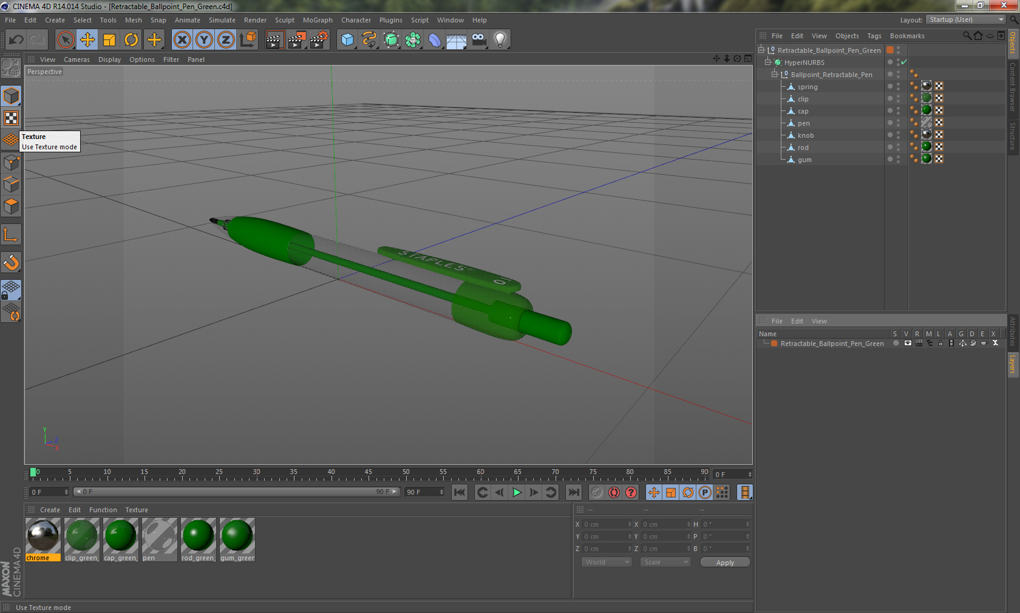Render the current view
Viewport: 1020px width, 613px height.
coord(274,40)
